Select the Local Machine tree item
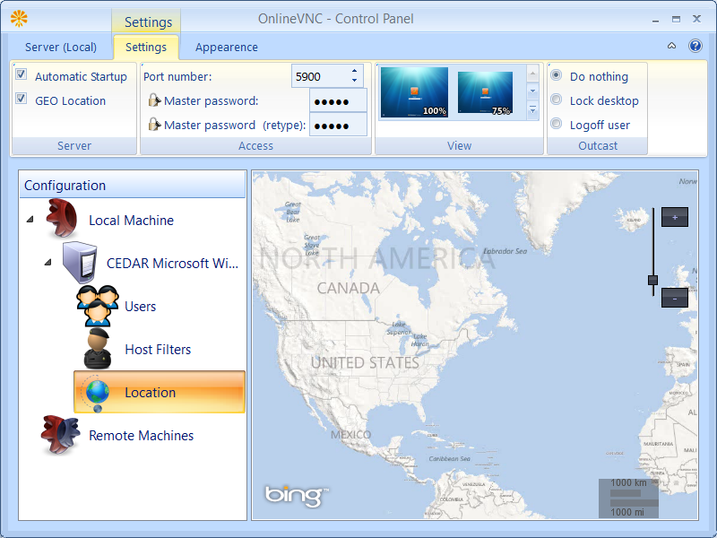Image resolution: width=717 pixels, height=538 pixels. pos(131,220)
